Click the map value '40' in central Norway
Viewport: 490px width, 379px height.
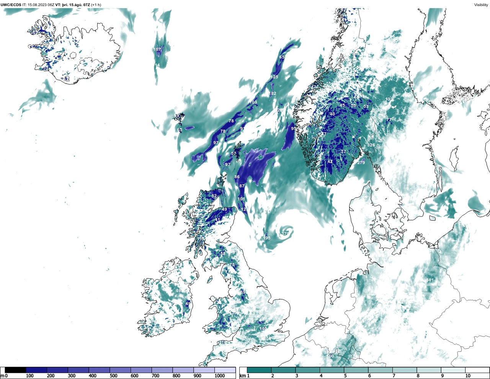coord(332,114)
